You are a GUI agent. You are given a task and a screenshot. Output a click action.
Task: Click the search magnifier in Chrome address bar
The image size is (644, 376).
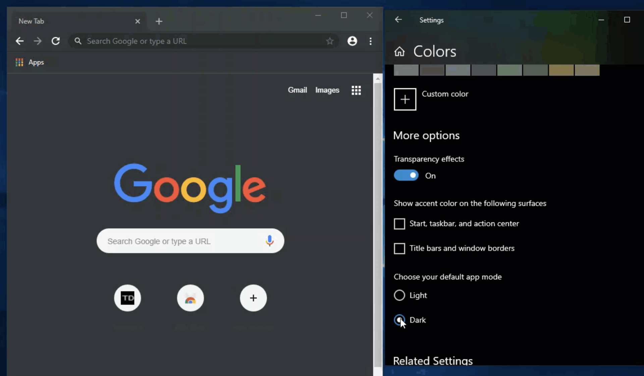(78, 41)
